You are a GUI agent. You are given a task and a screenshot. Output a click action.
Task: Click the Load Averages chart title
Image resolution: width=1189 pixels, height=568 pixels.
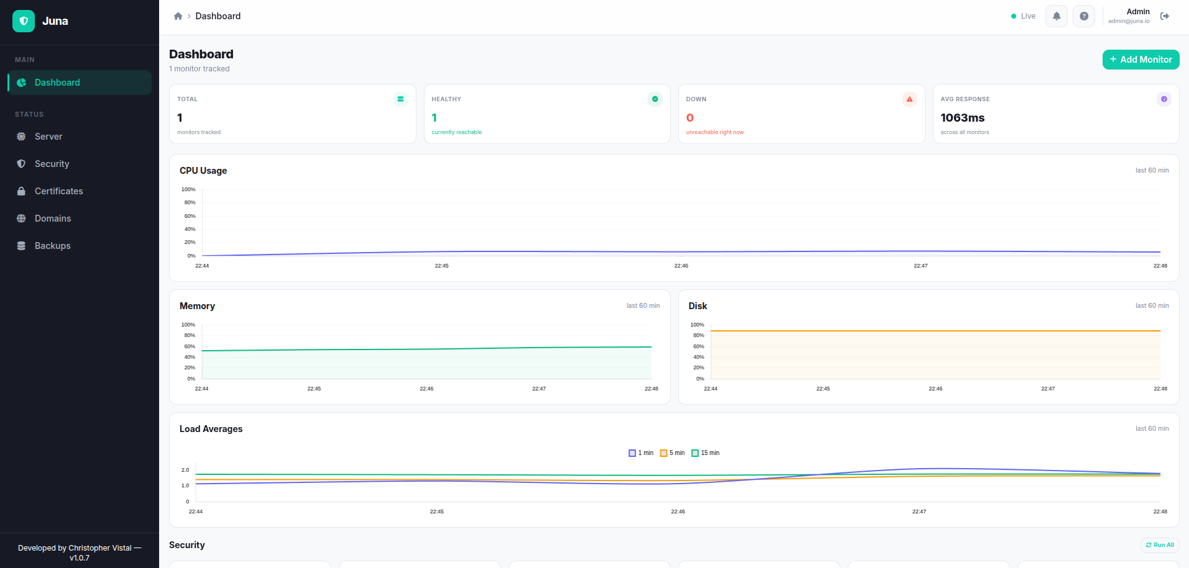tap(211, 429)
